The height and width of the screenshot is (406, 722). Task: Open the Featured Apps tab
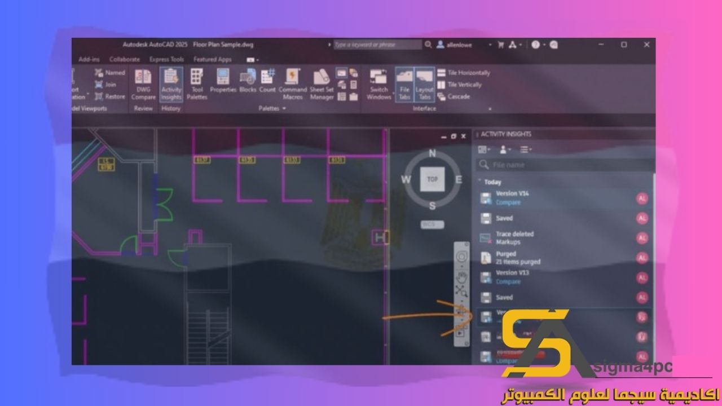pyautogui.click(x=212, y=59)
